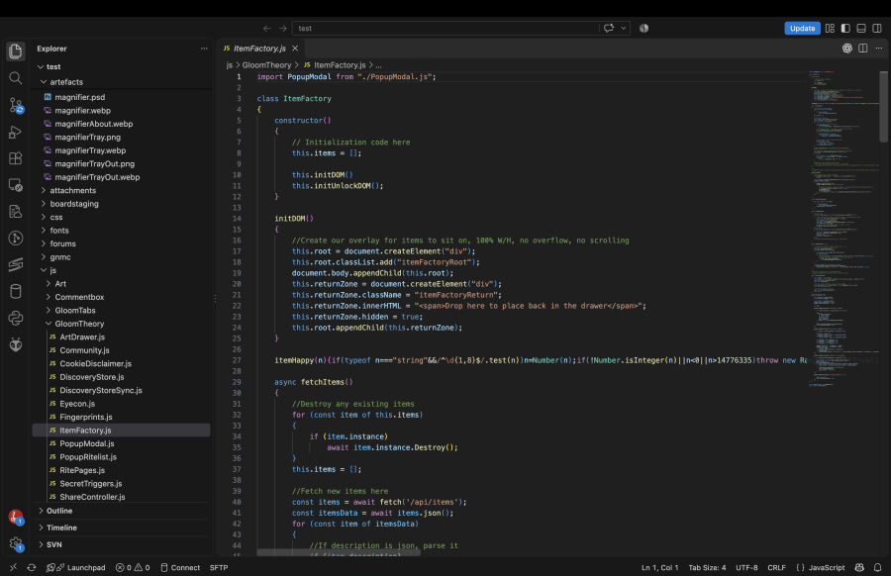The width and height of the screenshot is (891, 576).
Task: Split the editor to the right
Action: (x=863, y=48)
